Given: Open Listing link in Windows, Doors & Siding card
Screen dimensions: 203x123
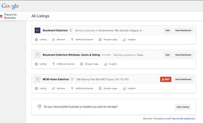Looking at the screenshot, I should tap(43, 64).
